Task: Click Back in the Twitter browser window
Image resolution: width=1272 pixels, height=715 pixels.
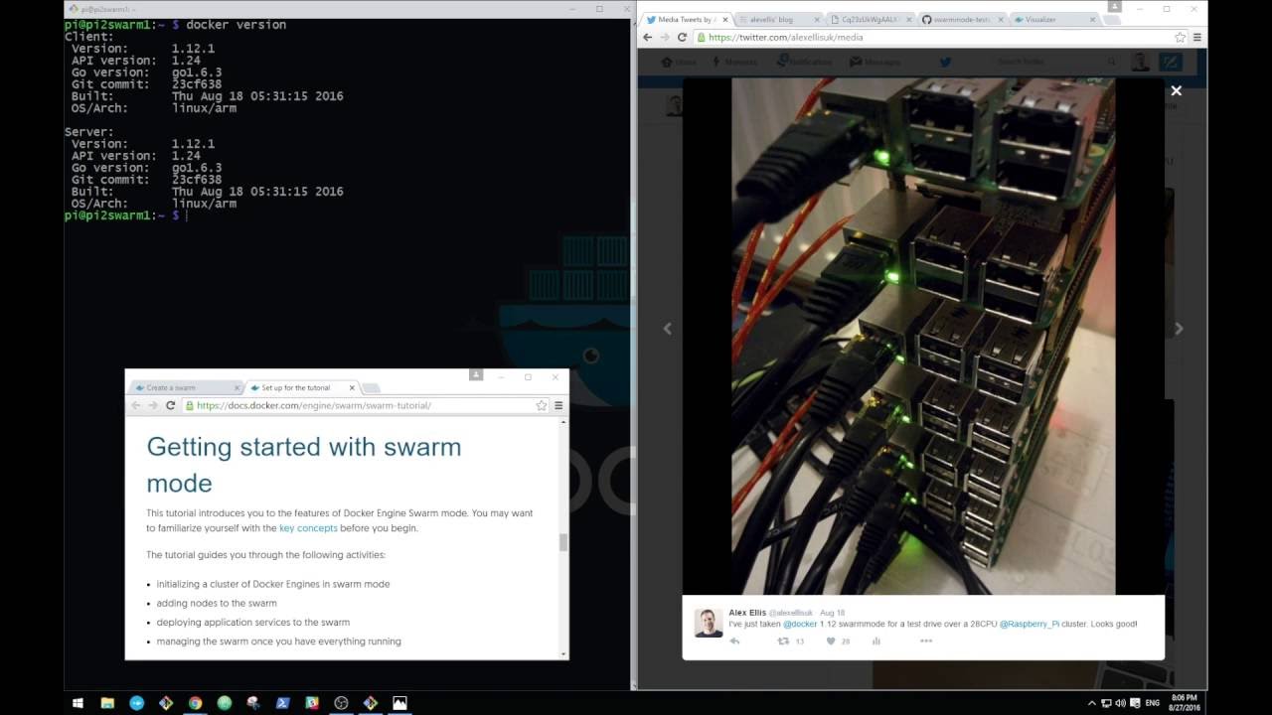Action: [x=648, y=37]
